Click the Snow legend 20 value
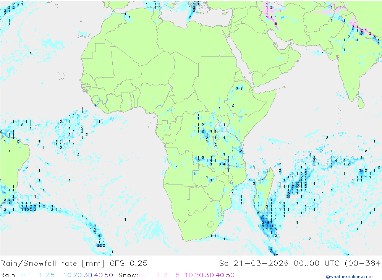The height and width of the screenshot is (280, 382). point(199,275)
